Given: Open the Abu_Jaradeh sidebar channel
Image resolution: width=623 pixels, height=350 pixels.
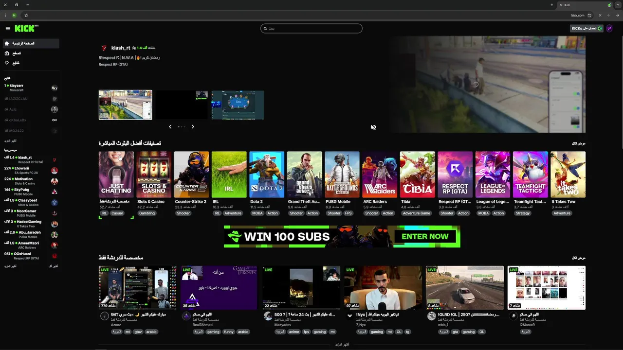Looking at the screenshot, I should coord(31,234).
